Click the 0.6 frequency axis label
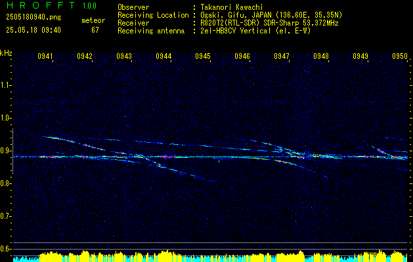Screen dimensions: 413x262 (x=5, y=249)
